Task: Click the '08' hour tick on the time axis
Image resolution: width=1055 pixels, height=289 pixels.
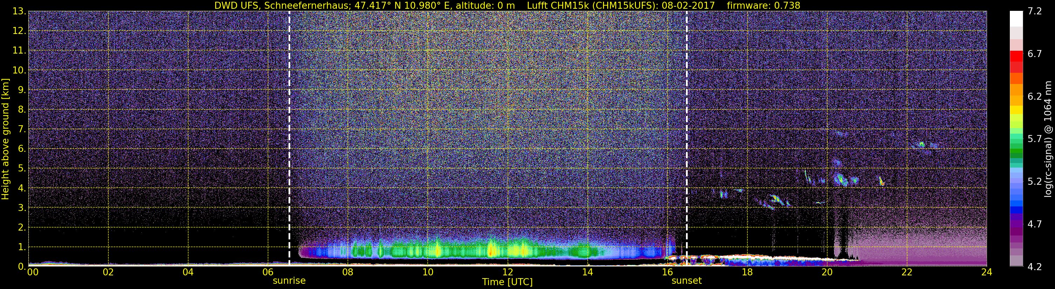Action: pos(348,272)
